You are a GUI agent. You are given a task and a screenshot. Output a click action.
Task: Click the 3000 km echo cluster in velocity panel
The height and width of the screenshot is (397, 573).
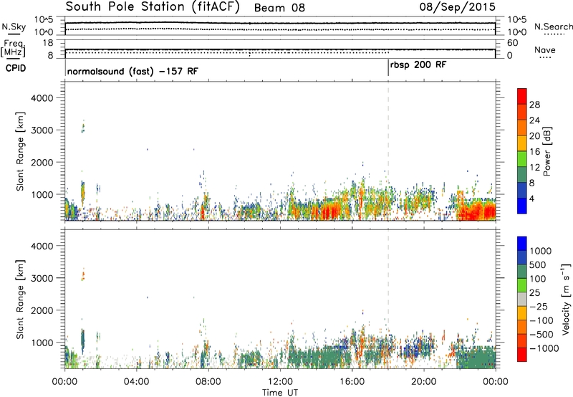[83, 274]
